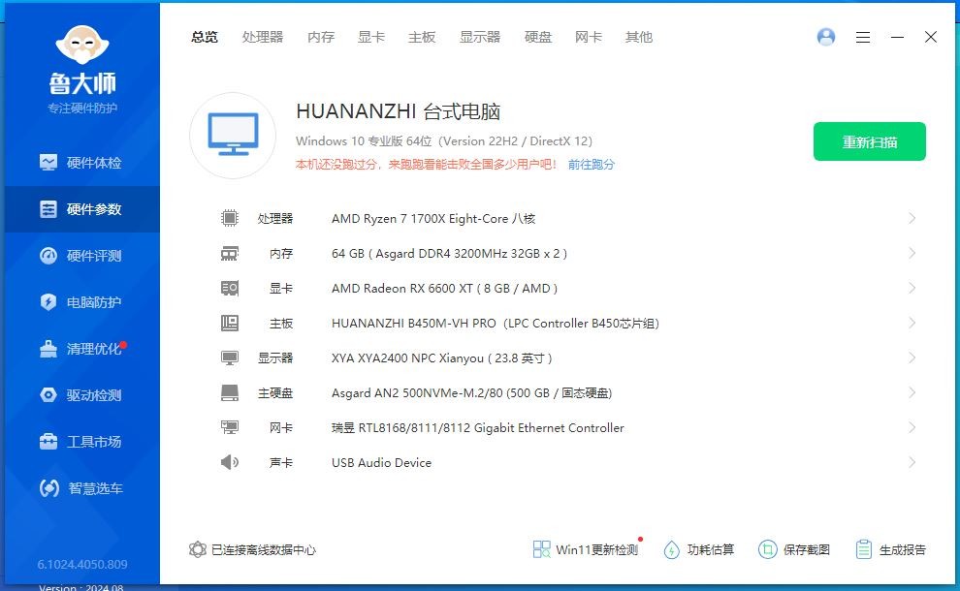Click the 主板 motherboard icon

tap(230, 323)
